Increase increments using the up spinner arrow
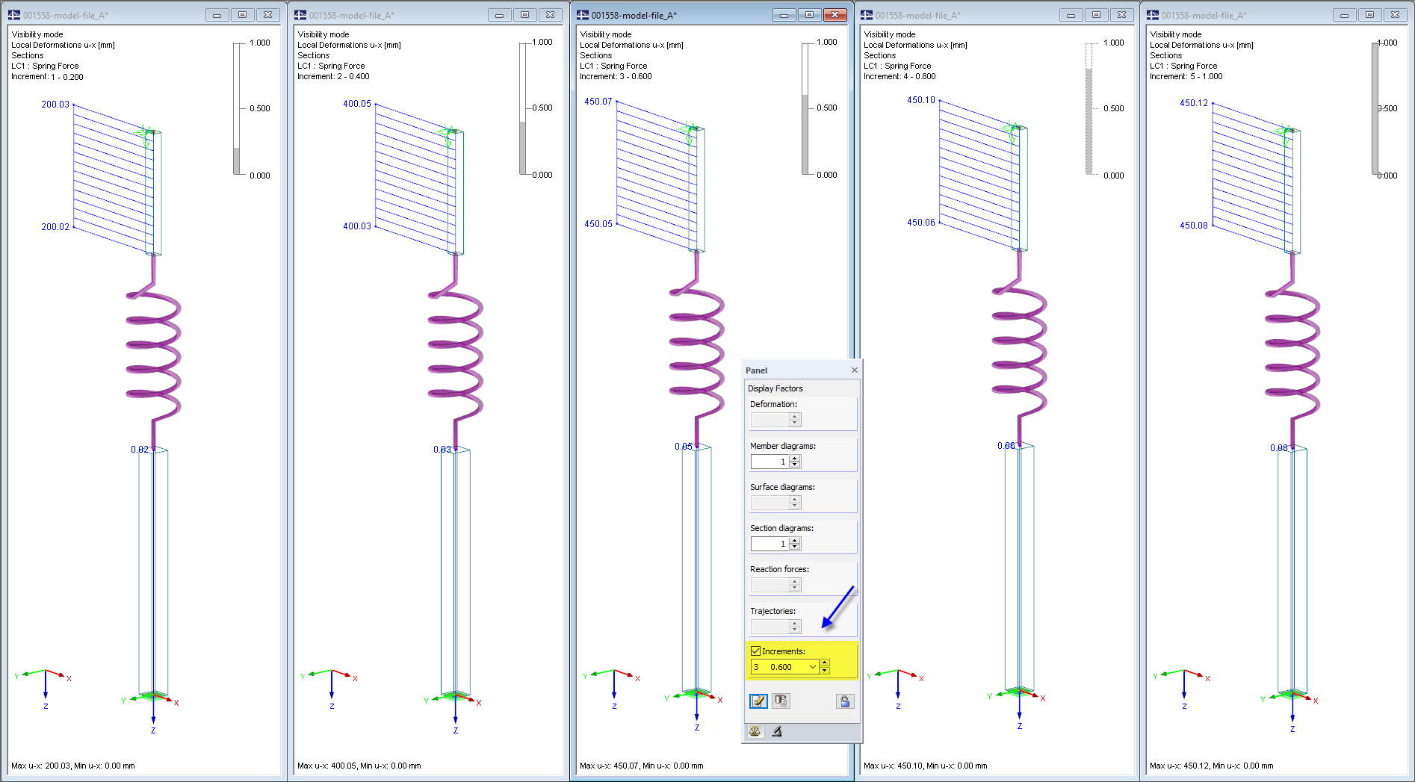 click(825, 662)
